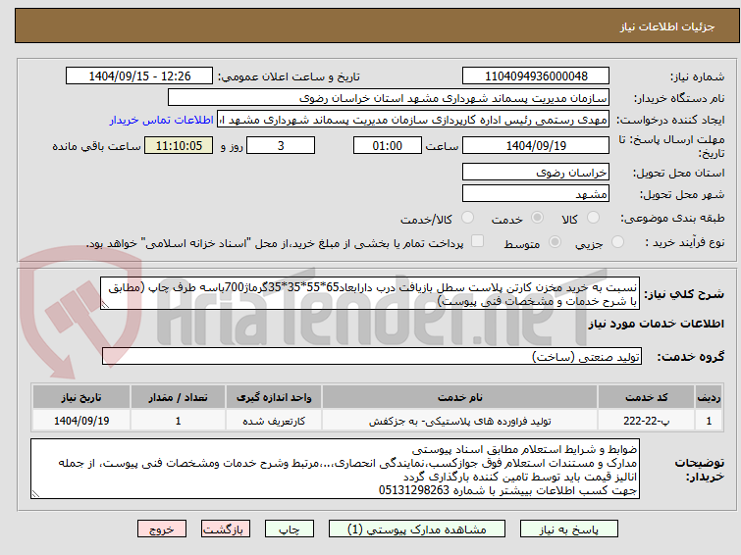
Task: Click the نوع فرآیند خرید label
Action: 685,242
